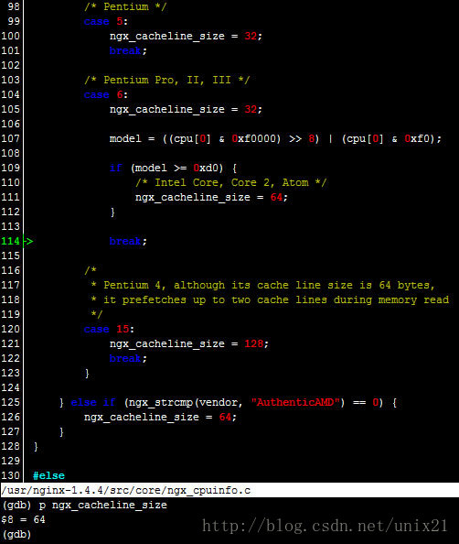The width and height of the screenshot is (459, 544).
Task: Click 'ngx_cacheline_size = 64;' on line 126
Action: point(160,417)
